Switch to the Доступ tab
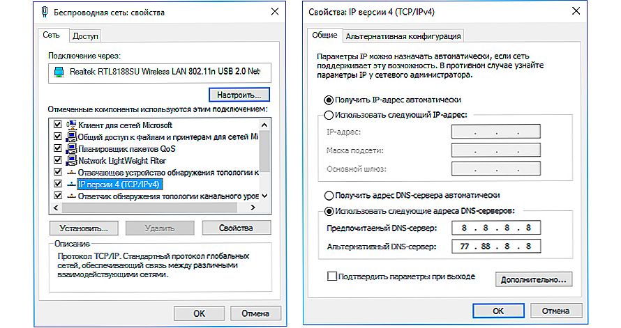The width and height of the screenshot is (621, 328). [85, 36]
